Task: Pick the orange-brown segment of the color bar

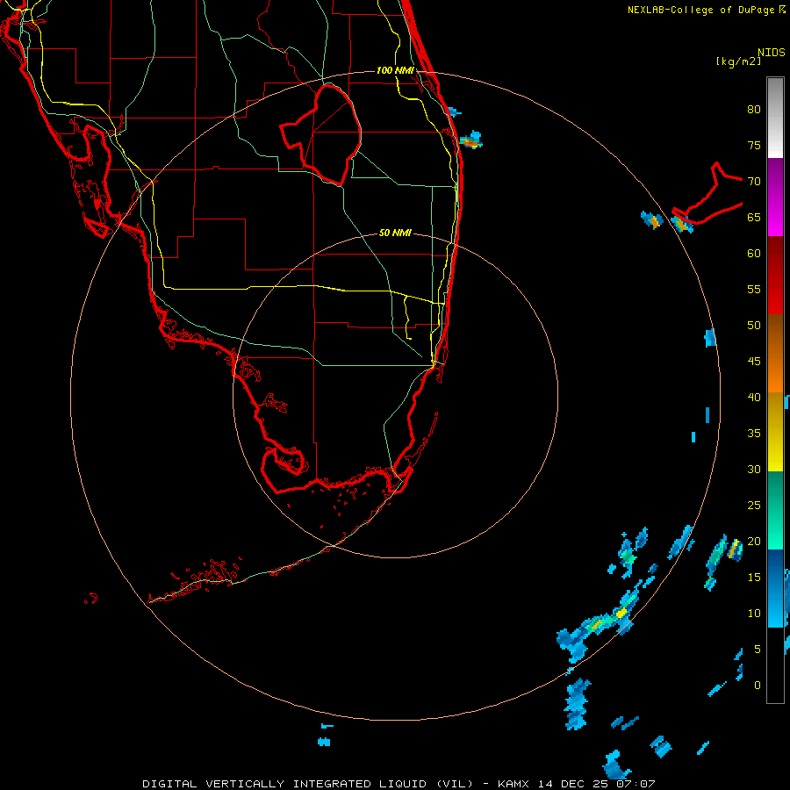Action: (775, 353)
